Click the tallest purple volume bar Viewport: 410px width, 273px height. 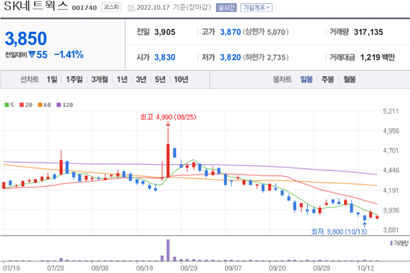click(x=168, y=250)
